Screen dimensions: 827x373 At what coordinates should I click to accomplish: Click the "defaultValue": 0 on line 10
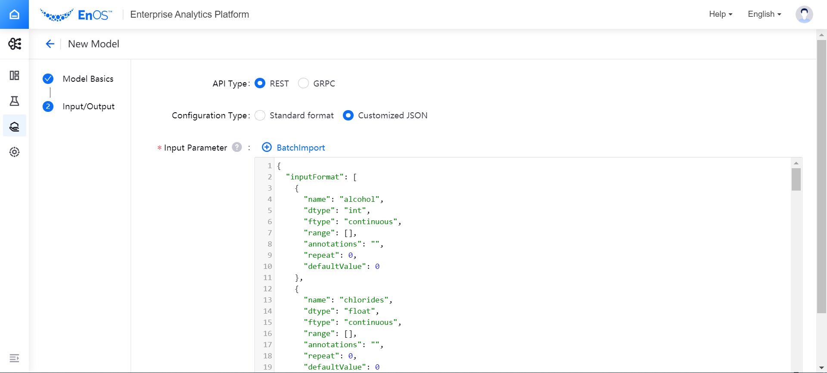point(342,266)
